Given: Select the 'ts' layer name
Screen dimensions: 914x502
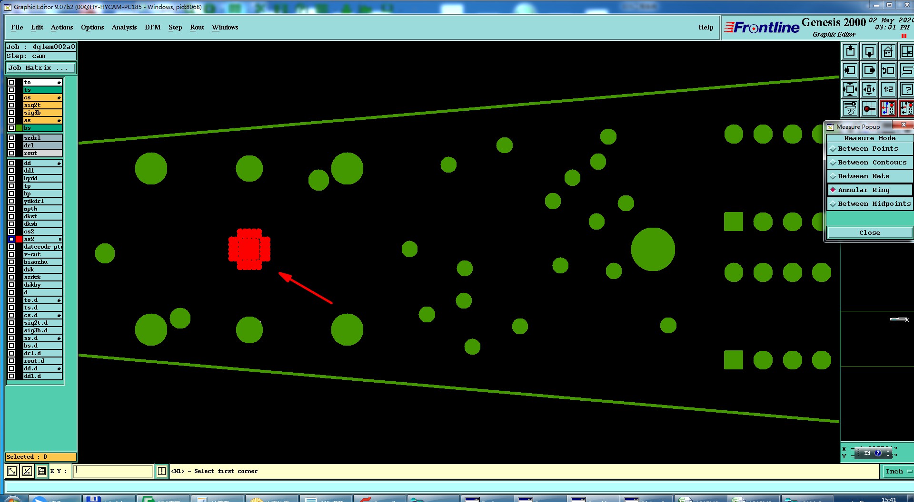Looking at the screenshot, I should [x=42, y=90].
